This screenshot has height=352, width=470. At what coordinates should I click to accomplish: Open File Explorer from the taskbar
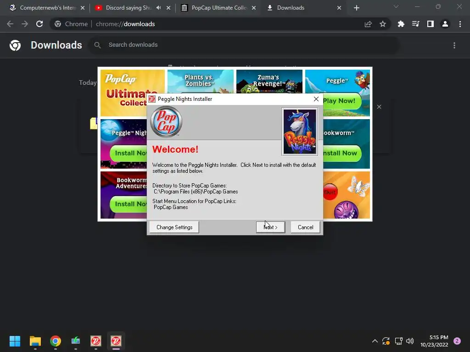(x=35, y=341)
